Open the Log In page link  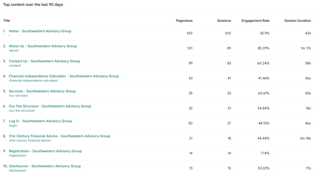click(x=40, y=121)
